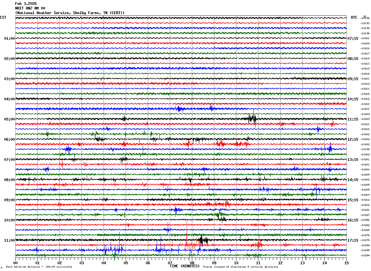Click the 'UTC' time zone label
The height and width of the screenshot is (271, 371).
(x=354, y=17)
